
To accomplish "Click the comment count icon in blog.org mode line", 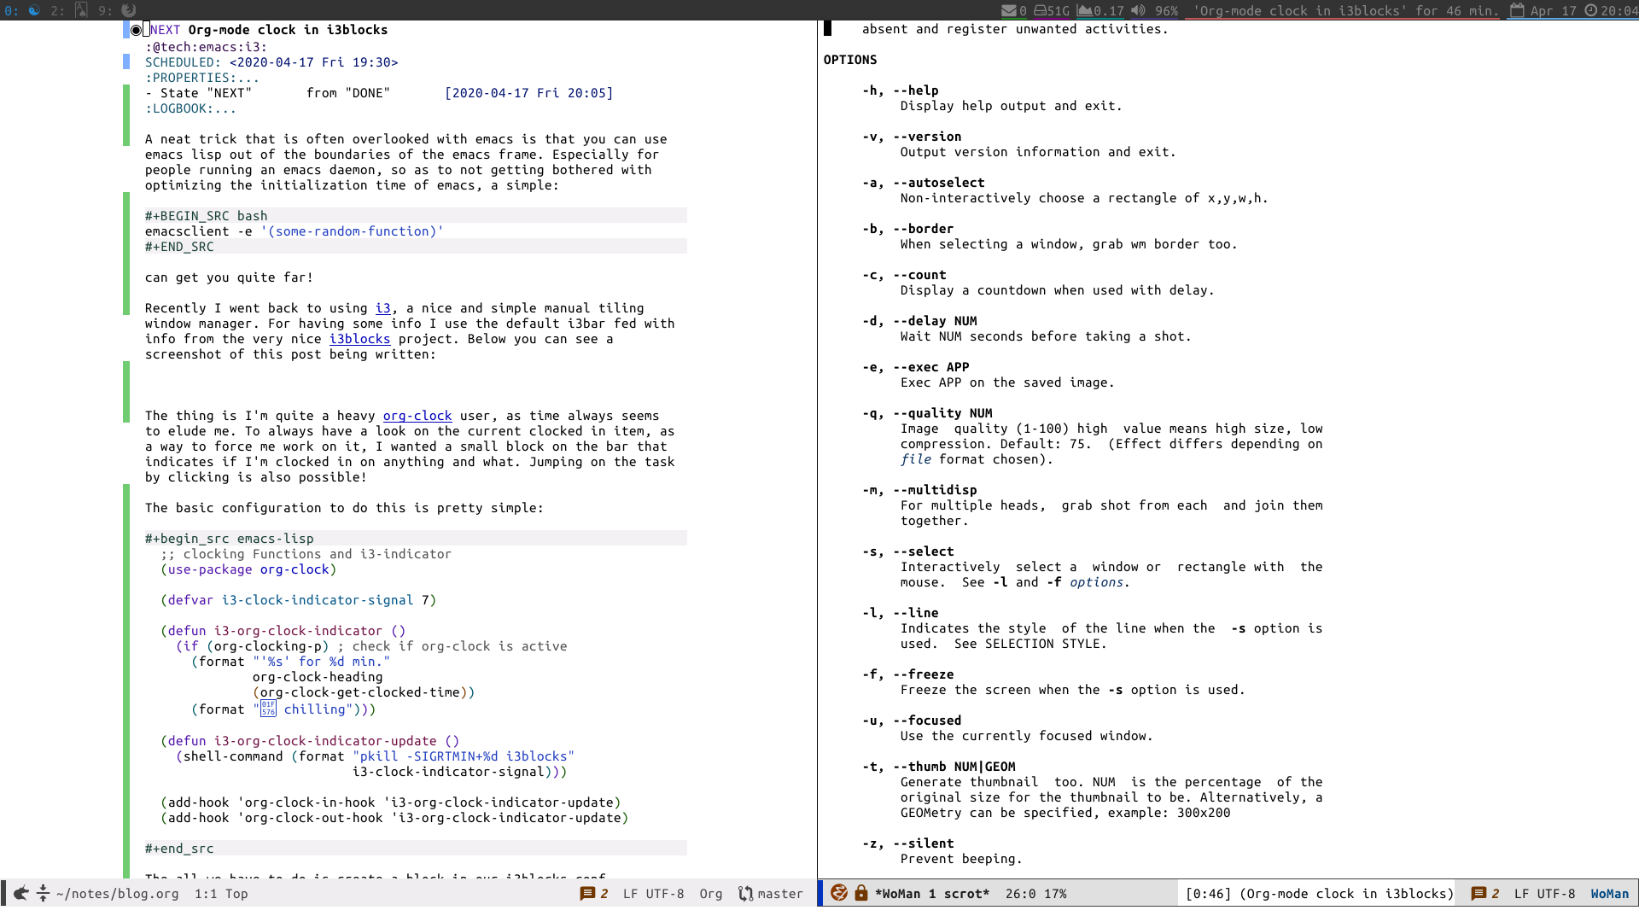I will click(x=587, y=893).
